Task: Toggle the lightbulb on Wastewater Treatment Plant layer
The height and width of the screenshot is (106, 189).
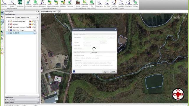Action: [x=32, y=27]
